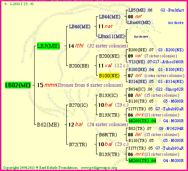This screenshot has height=171, width=188.
Task: Follow bottom G4 - MG00R link
Action: pyautogui.click(x=173, y=160)
